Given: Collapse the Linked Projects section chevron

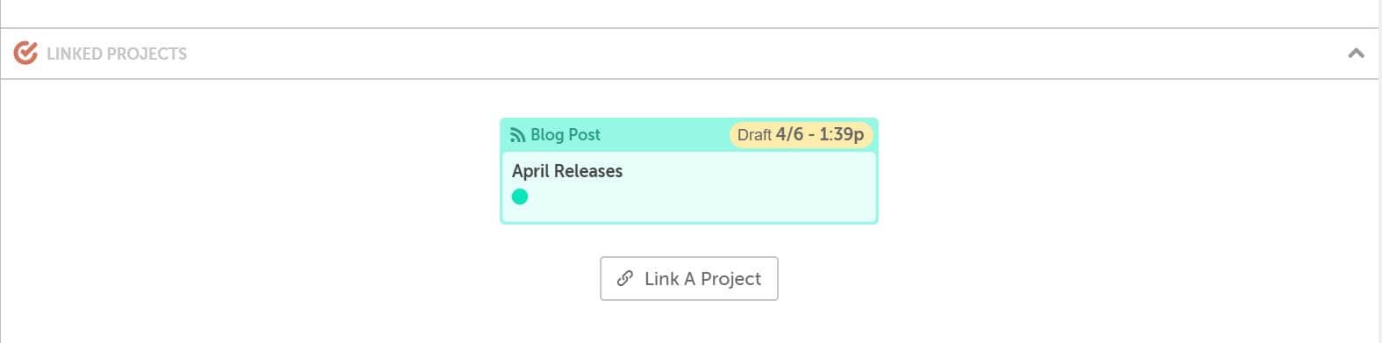Looking at the screenshot, I should [1356, 54].
